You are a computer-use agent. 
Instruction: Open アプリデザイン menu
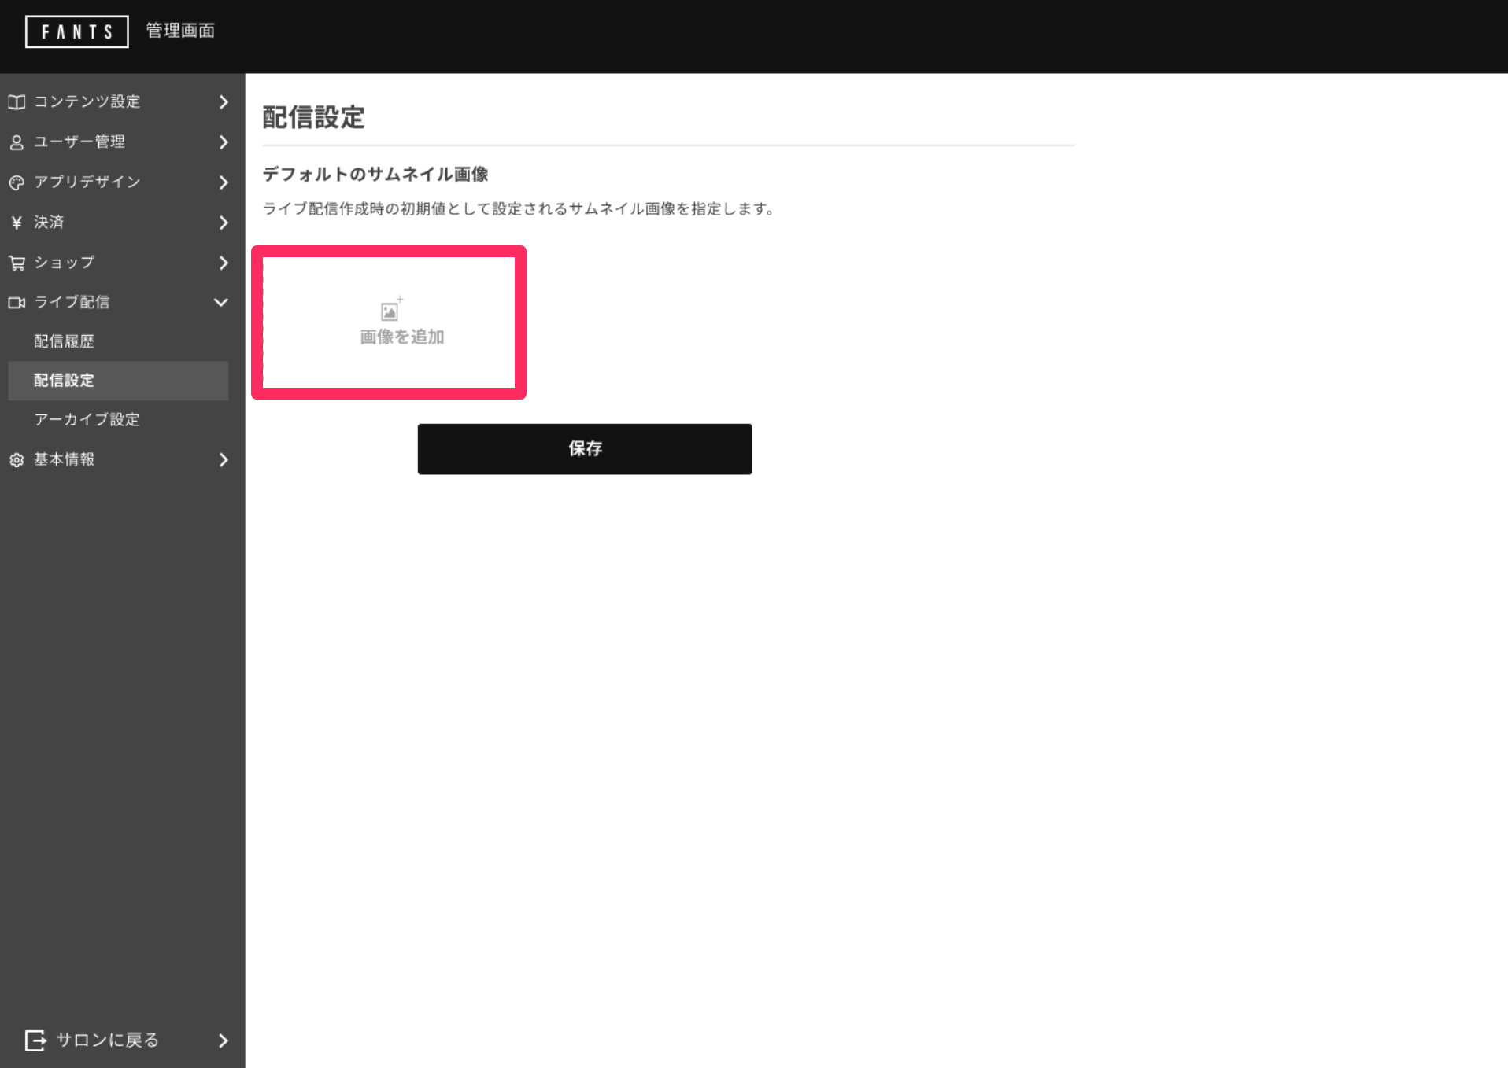tap(87, 182)
